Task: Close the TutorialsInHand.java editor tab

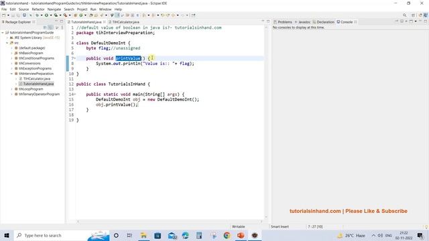Action: point(105,22)
